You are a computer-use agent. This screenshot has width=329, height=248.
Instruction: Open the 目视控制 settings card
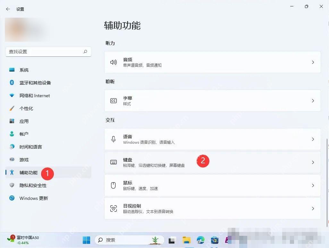pos(212,209)
